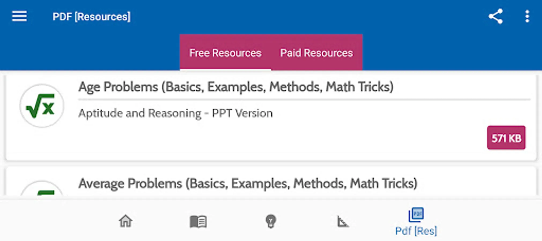Click the 571 KB download badge
This screenshot has width=542, height=241.
click(506, 138)
